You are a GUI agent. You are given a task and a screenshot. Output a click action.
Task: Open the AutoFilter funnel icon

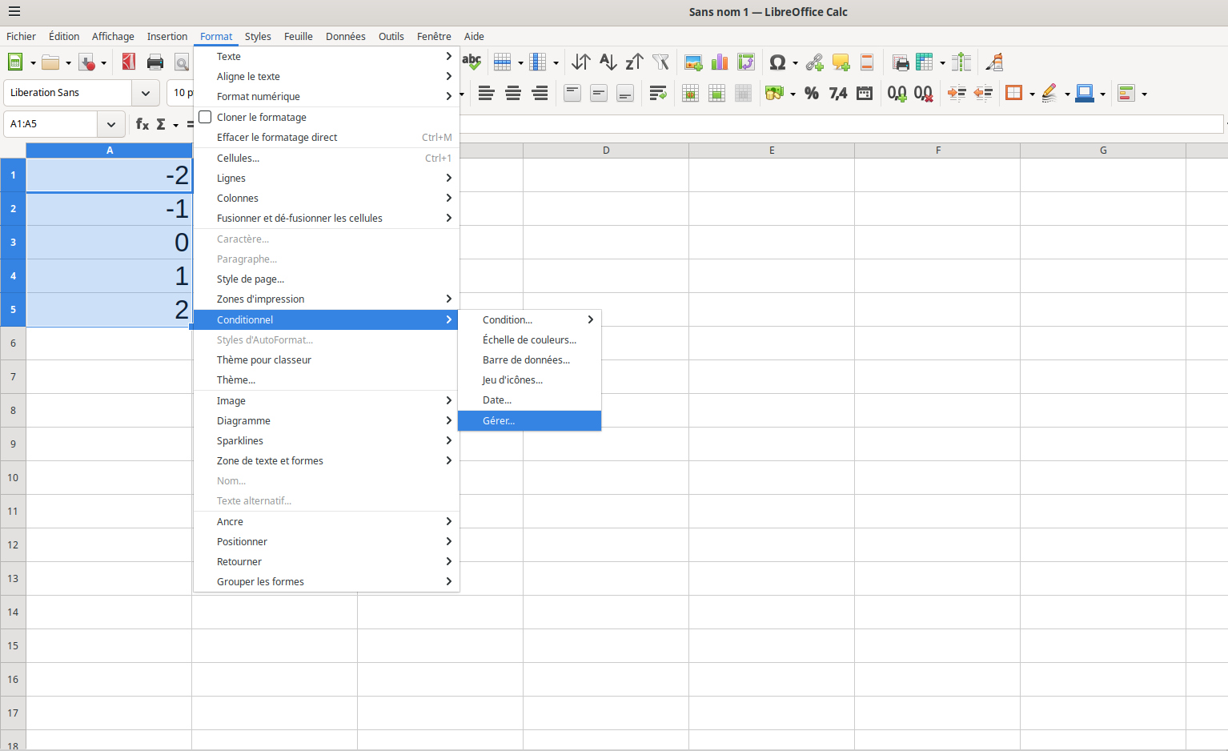point(660,62)
